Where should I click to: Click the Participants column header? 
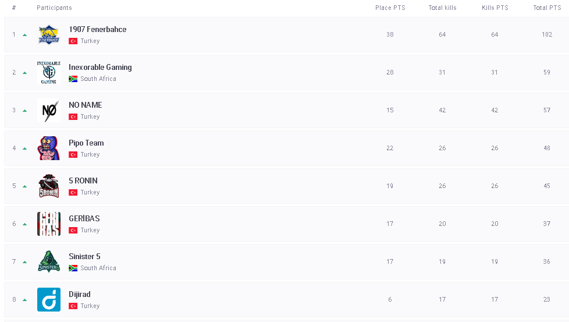point(54,8)
